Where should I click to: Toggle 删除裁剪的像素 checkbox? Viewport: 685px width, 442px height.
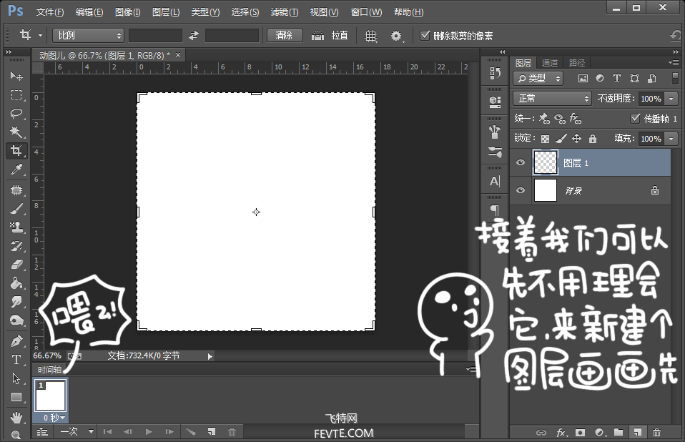[x=425, y=35]
